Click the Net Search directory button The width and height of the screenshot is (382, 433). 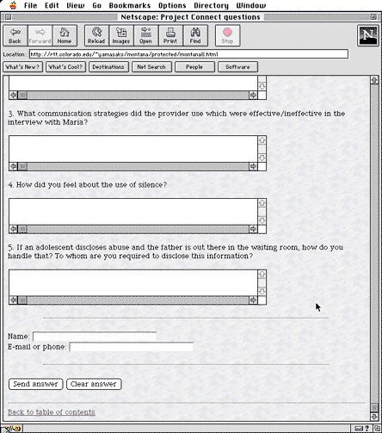[151, 67]
